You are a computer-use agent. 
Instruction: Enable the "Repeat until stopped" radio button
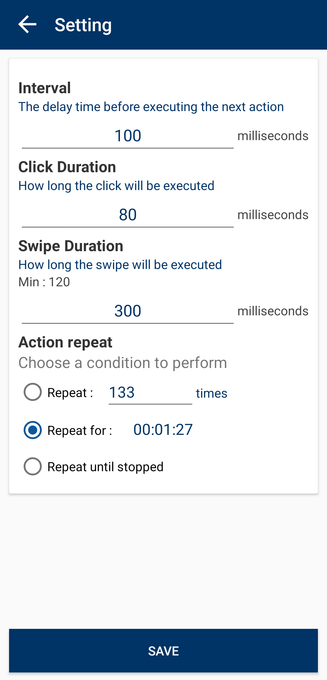click(33, 466)
